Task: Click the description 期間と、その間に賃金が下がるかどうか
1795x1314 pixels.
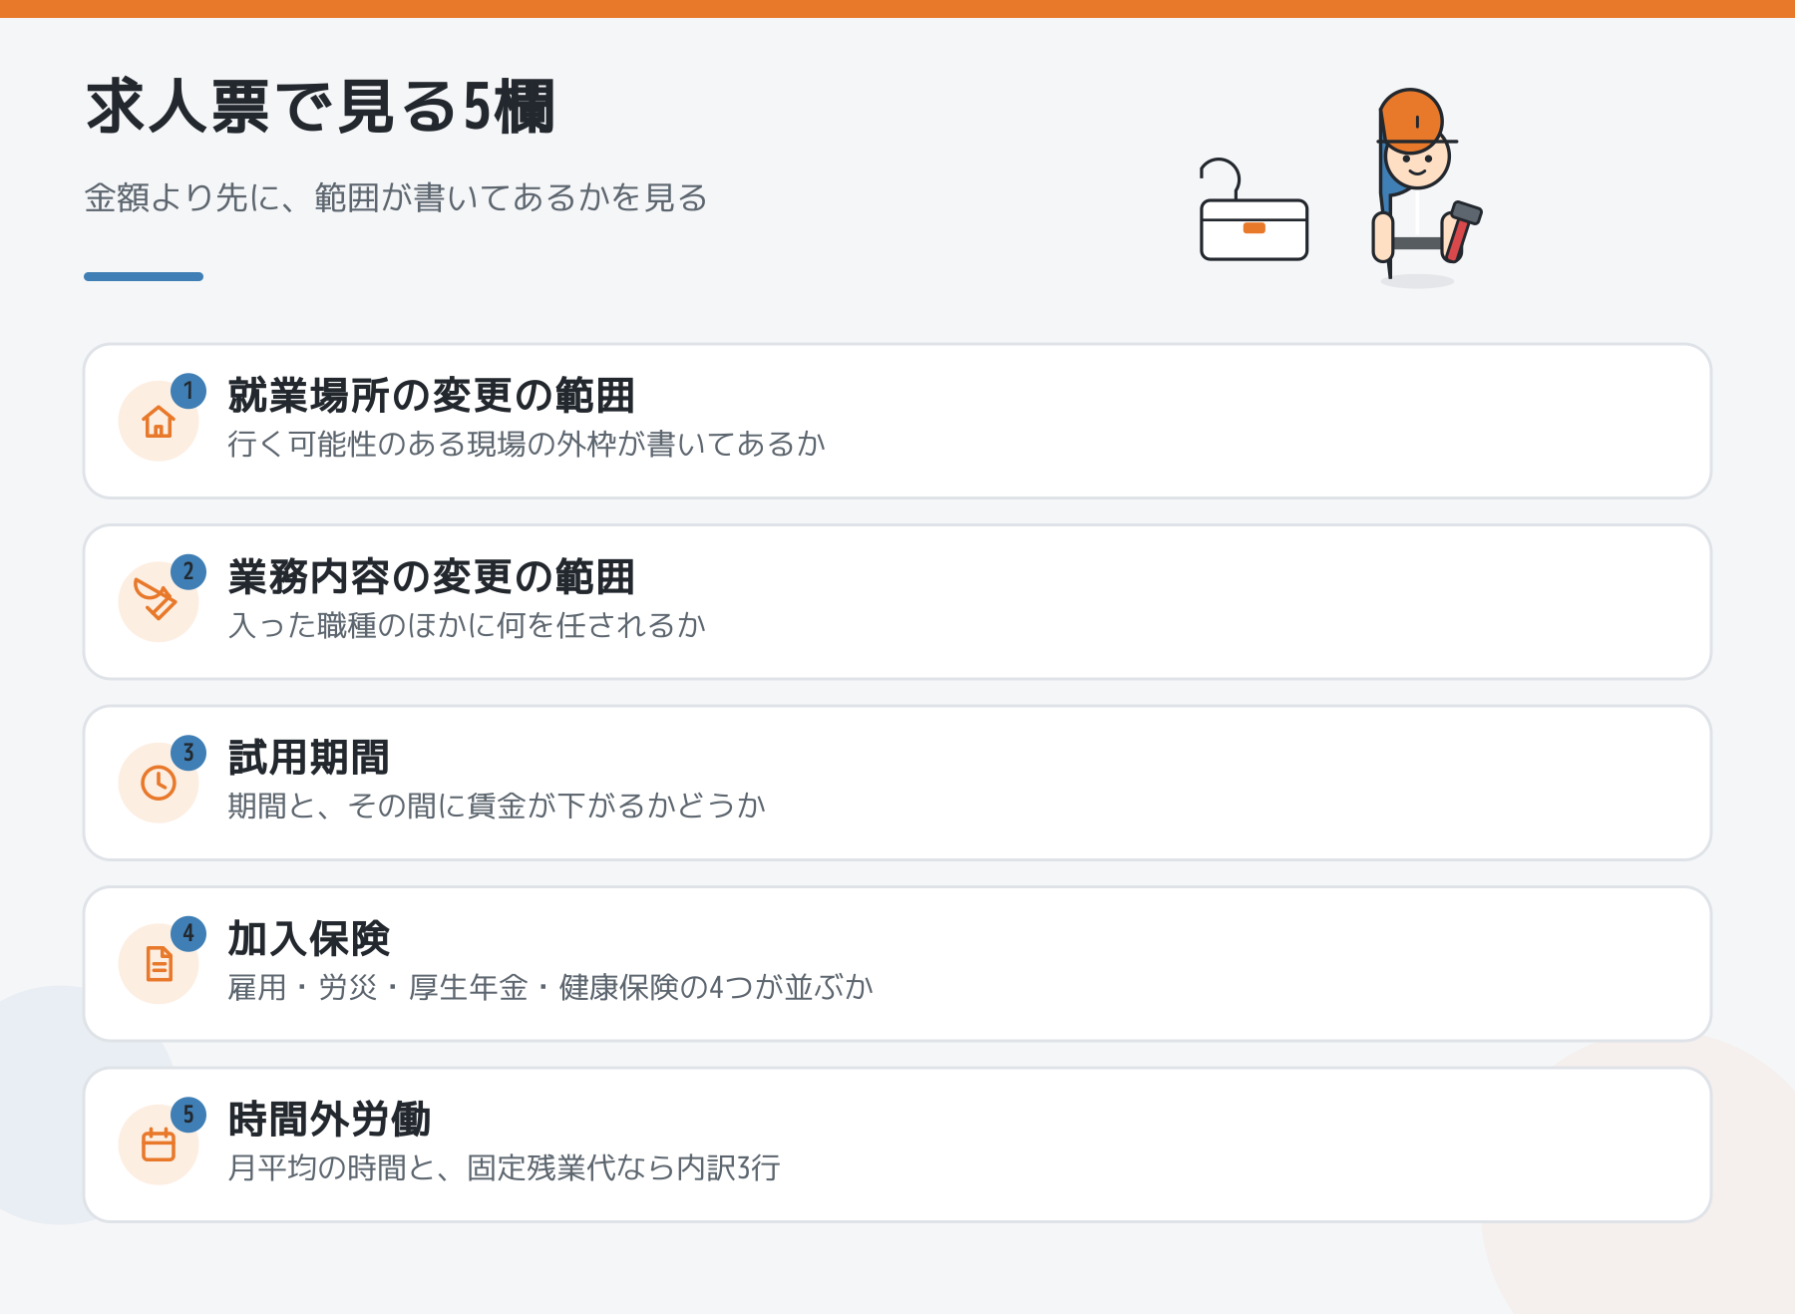Action: click(497, 806)
